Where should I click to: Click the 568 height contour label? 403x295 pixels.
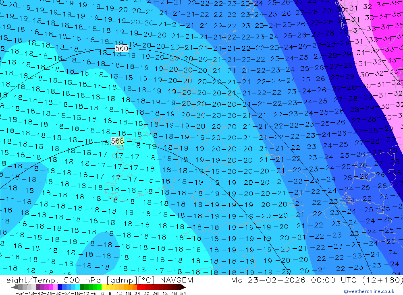point(117,141)
